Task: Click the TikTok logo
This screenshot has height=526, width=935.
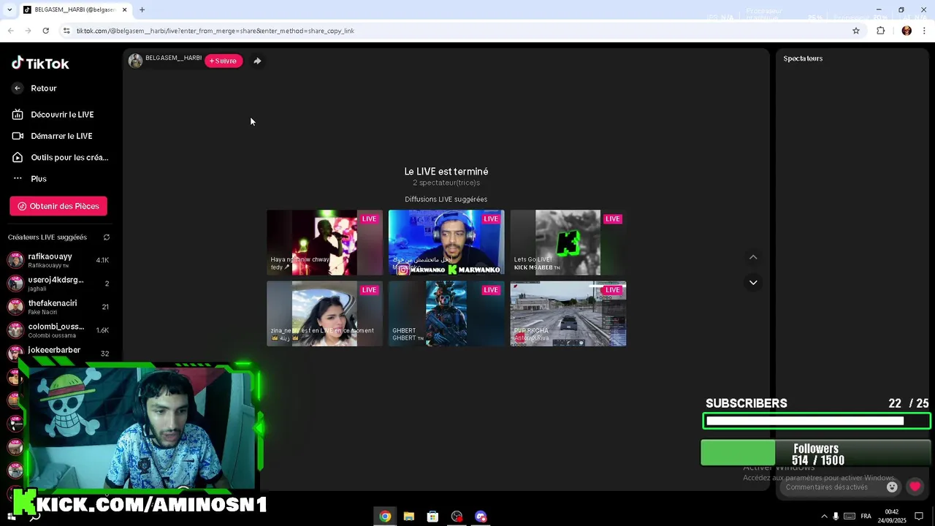Action: pos(40,64)
